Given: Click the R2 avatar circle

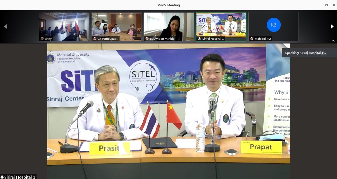Looking at the screenshot, I should tap(273, 25).
